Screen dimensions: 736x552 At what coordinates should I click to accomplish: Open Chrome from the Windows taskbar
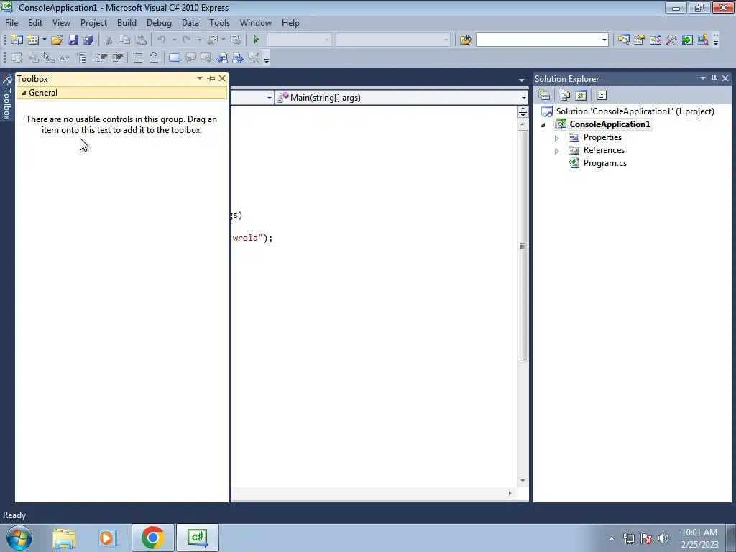[x=152, y=538]
